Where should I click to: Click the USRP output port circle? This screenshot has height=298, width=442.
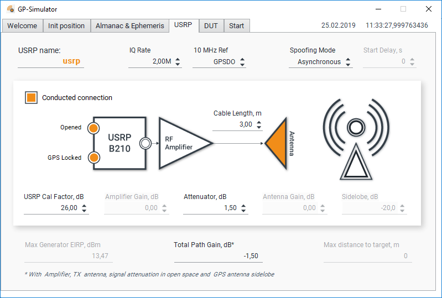coord(145,143)
